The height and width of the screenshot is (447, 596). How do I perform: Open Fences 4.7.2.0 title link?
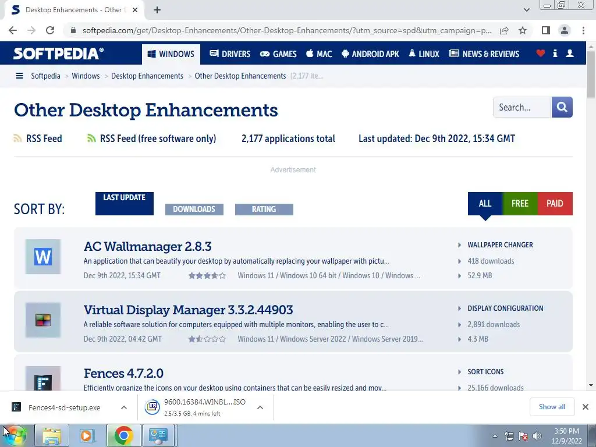click(x=123, y=373)
